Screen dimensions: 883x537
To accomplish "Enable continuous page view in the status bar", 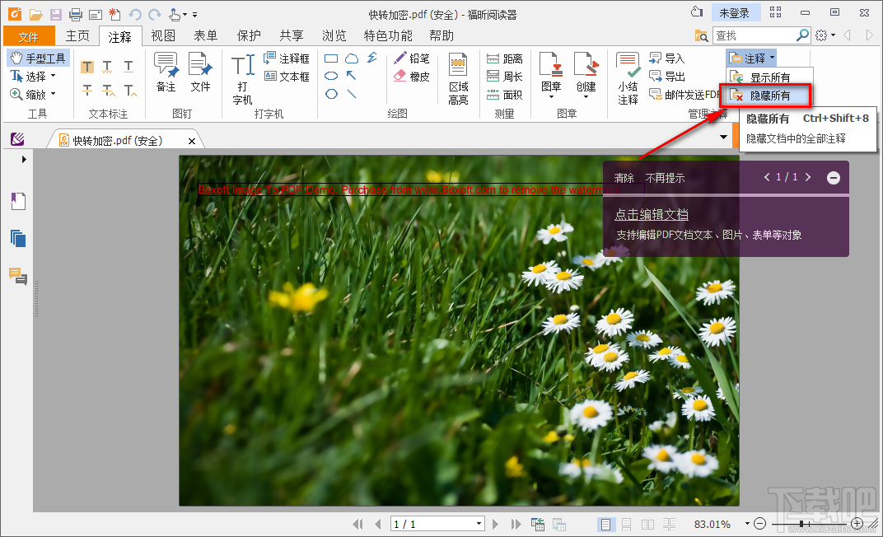I will [x=625, y=524].
